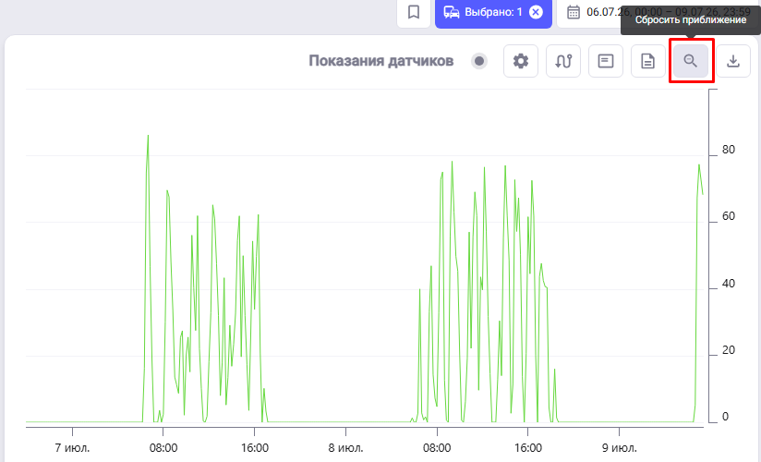Click the 80 value on the y-axis
This screenshot has height=462, width=761.
(x=729, y=150)
